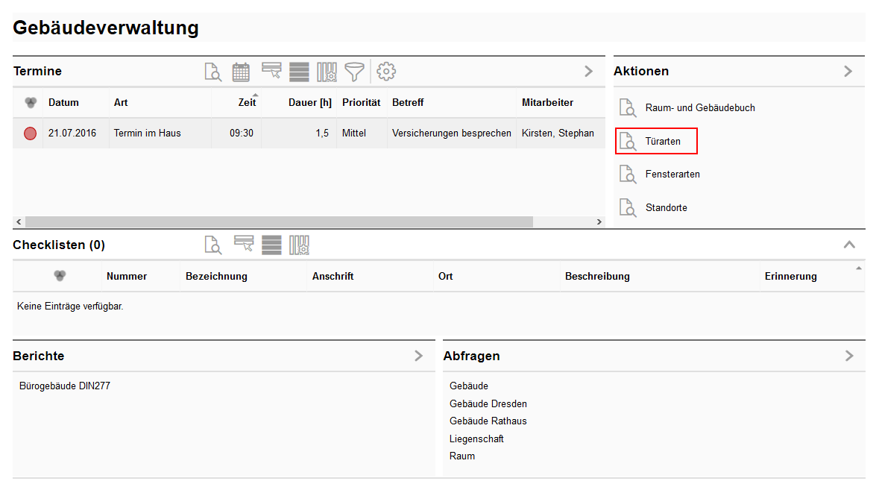The image size is (879, 484).
Task: Expand the Aktionen panel arrow
Action: tap(848, 72)
